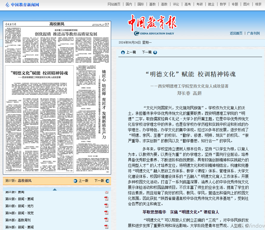Open the PDF icon for 第04版 新闻·视觉
The height and width of the screenshot is (230, 265).
pos(106,213)
